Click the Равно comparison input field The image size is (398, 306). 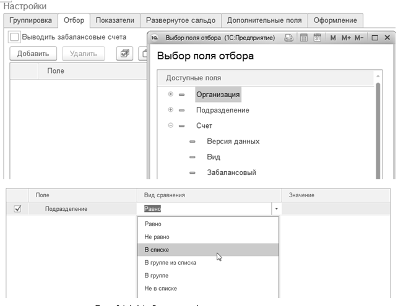click(x=204, y=209)
